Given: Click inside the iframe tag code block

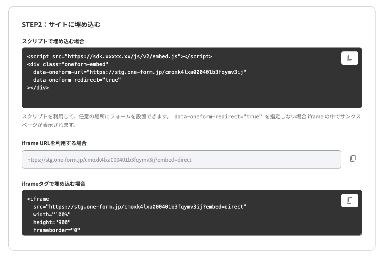Looking at the screenshot, I should (192, 212).
